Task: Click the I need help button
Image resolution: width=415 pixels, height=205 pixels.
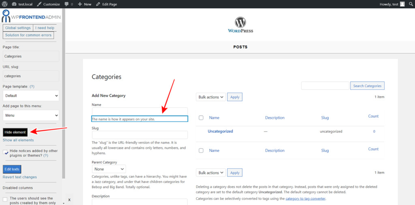Action: pyautogui.click(x=45, y=28)
